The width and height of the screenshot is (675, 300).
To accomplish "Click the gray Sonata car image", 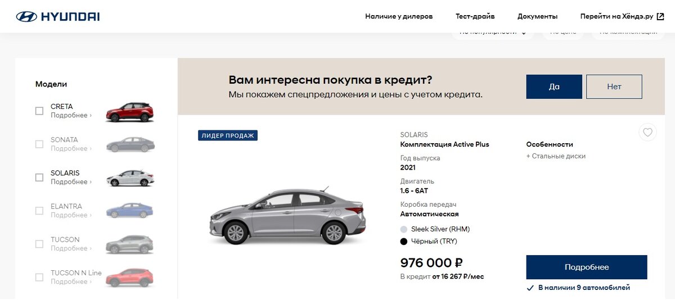I will pyautogui.click(x=130, y=144).
